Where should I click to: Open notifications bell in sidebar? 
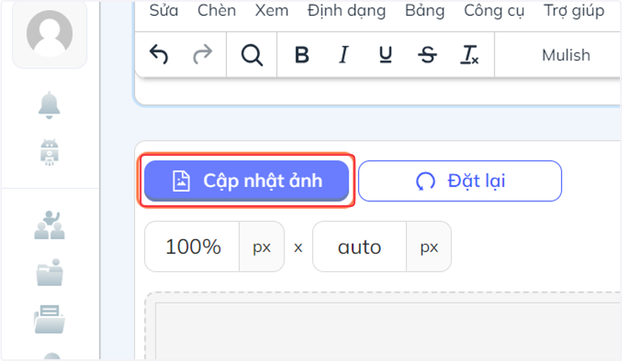[x=50, y=105]
